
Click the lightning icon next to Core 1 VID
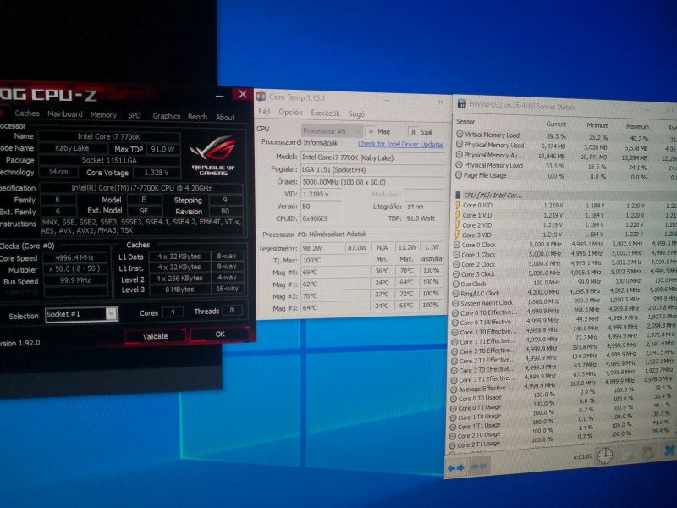[x=458, y=215]
